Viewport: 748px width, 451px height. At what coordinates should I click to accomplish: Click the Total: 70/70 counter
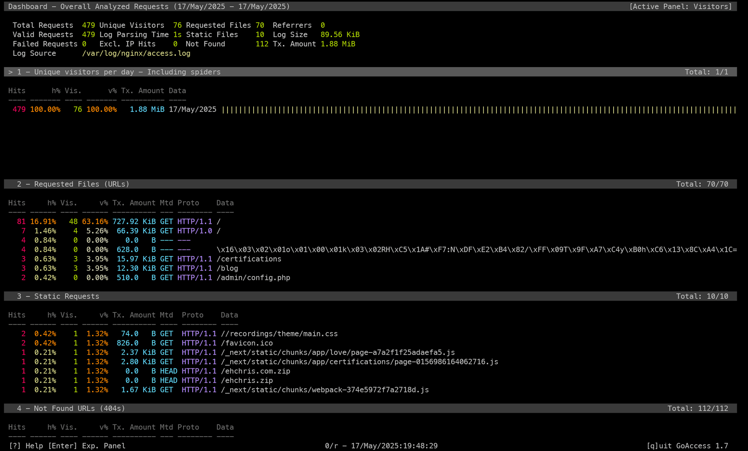point(702,184)
